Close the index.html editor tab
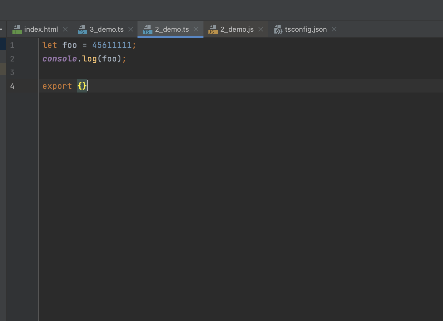443x321 pixels. (x=65, y=29)
